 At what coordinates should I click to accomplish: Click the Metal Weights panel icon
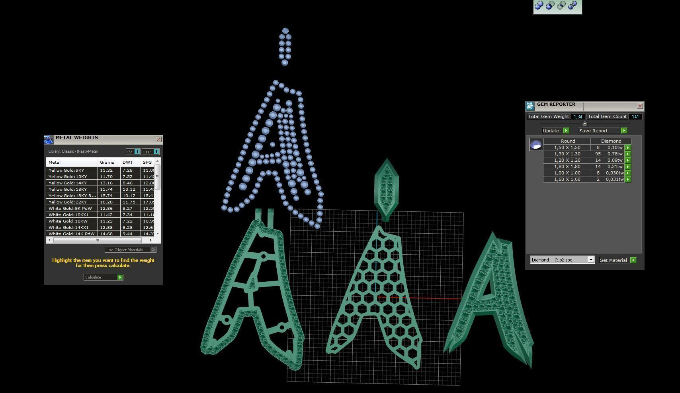(x=49, y=139)
